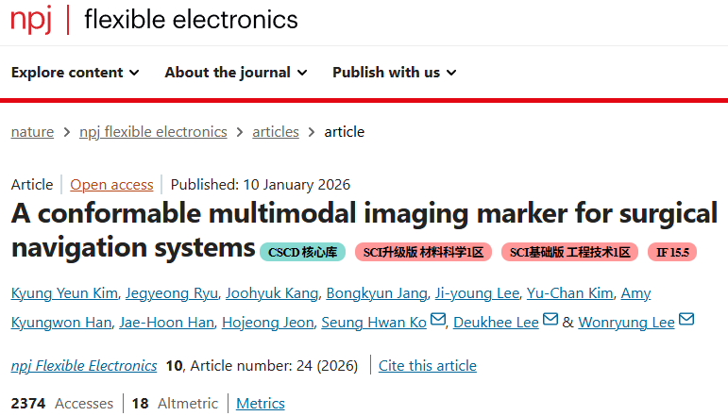
Task: Expand the Explore content menu
Action: click(76, 73)
